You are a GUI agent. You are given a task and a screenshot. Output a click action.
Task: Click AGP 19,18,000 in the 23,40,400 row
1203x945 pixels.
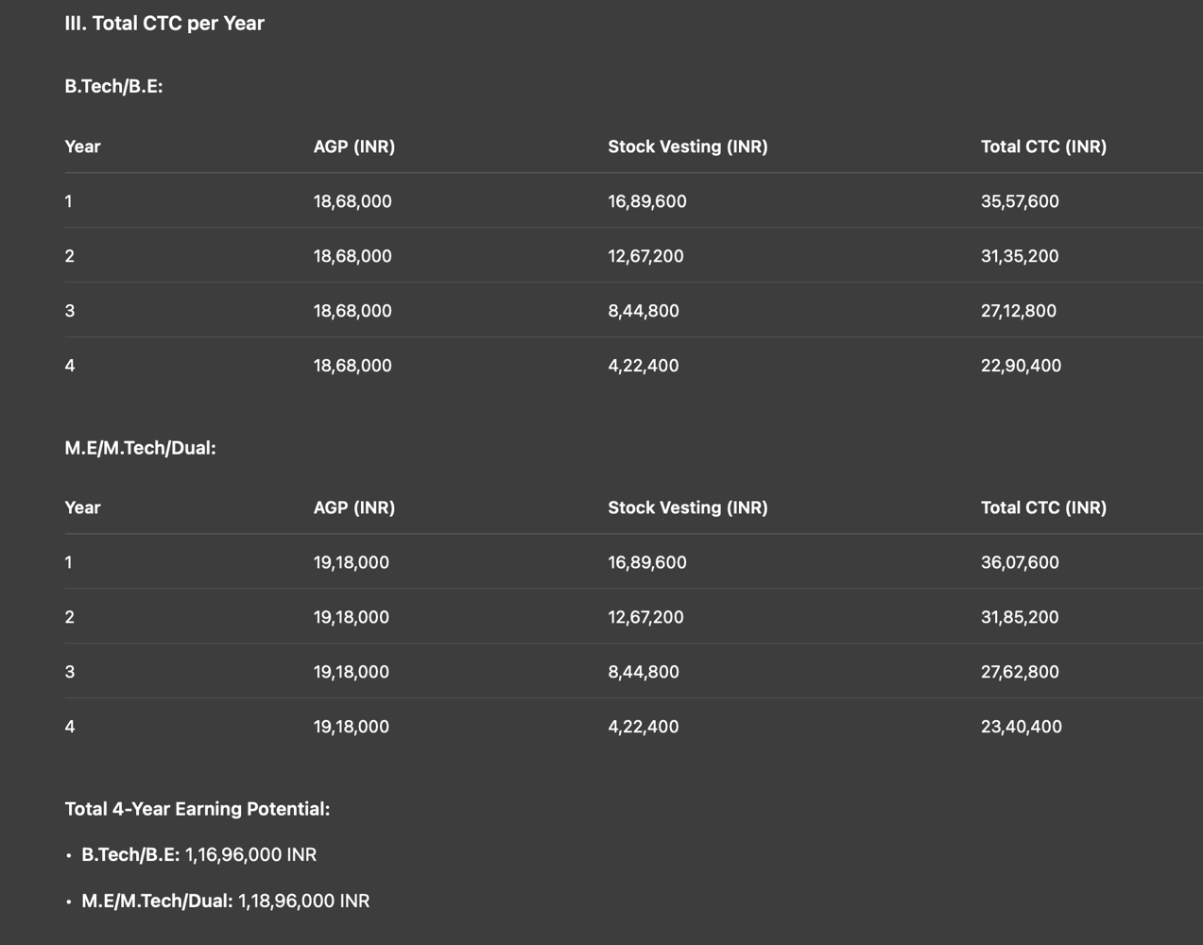pos(352,727)
